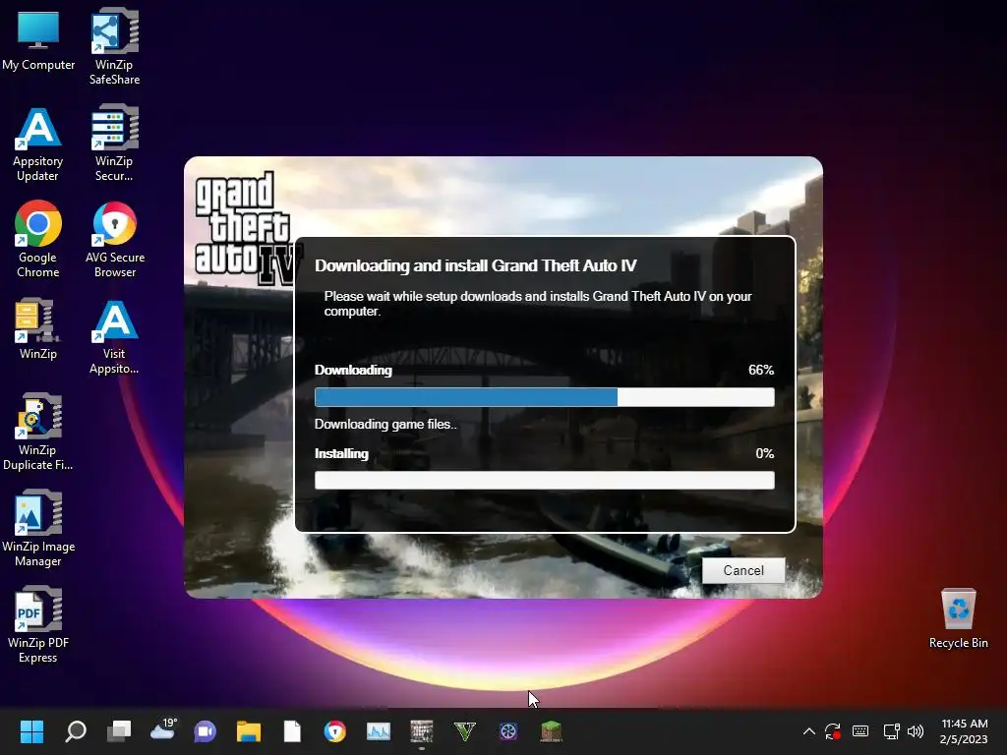
Task: Open Task View on taskbar
Action: (119, 731)
